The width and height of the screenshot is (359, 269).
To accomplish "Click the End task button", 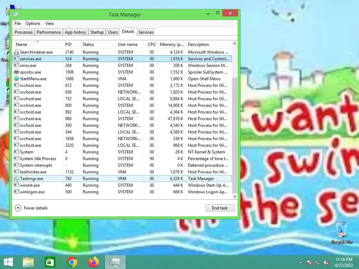I will point(220,208).
